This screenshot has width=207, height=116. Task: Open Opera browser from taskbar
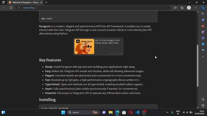[131, 112]
